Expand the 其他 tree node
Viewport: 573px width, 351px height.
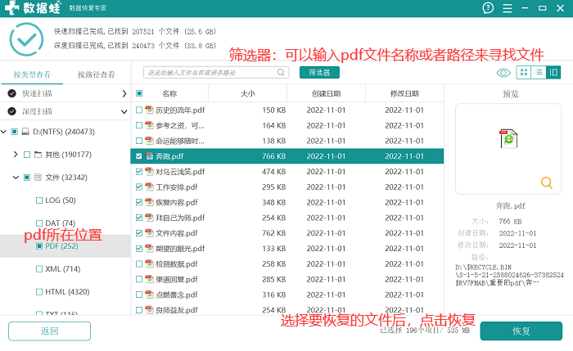pos(16,155)
